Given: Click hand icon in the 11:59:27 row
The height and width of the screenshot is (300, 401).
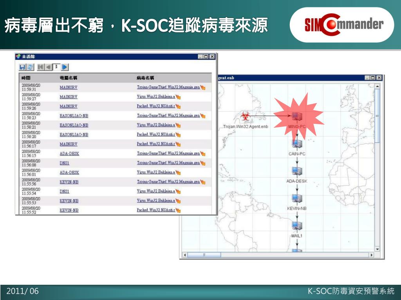Looking at the screenshot, I should (178, 97).
